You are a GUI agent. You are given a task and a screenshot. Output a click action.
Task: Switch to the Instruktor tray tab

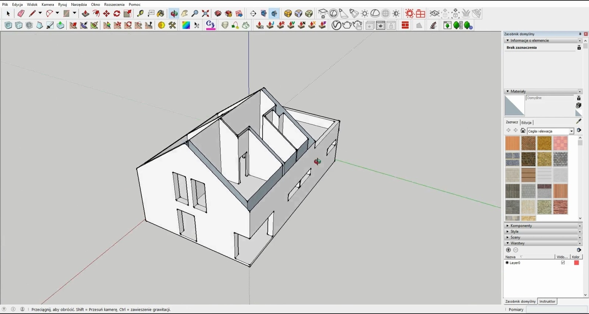pyautogui.click(x=547, y=301)
